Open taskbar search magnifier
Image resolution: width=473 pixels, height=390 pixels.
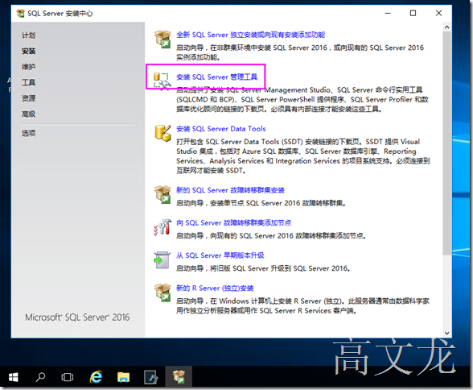click(x=40, y=377)
